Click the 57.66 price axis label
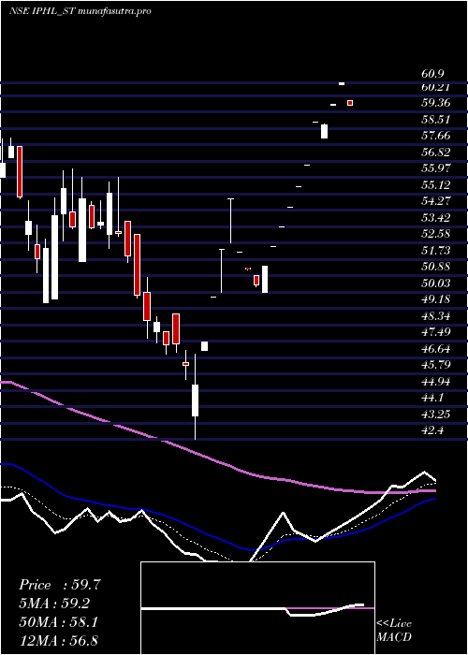Image resolution: width=468 pixels, height=655 pixels. coord(436,136)
